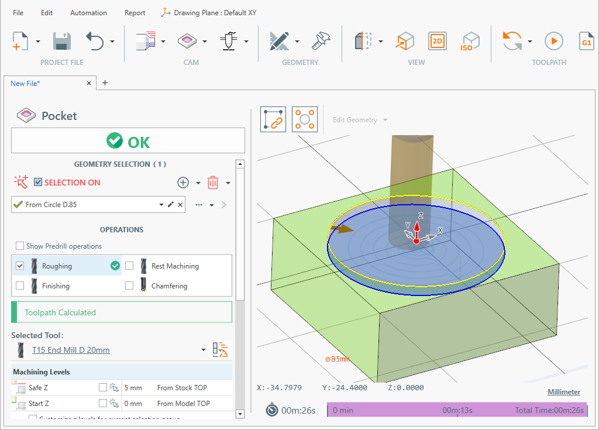Open the 2D view icon
The width and height of the screenshot is (599, 430).
pyautogui.click(x=437, y=41)
